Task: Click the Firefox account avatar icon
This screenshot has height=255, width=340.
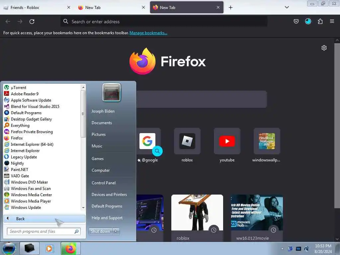Action: [x=308, y=21]
